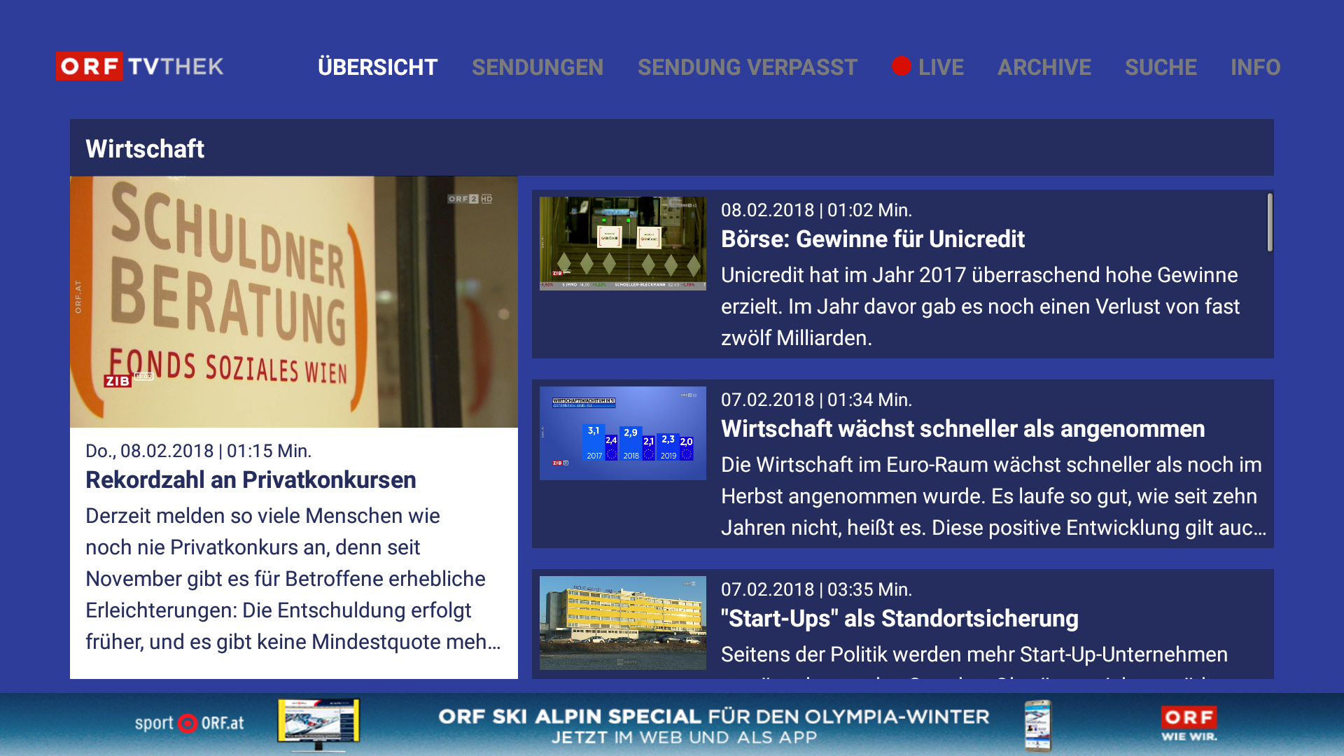1344x756 pixels.
Task: Open SENDUNG VERPASST
Action: click(747, 67)
